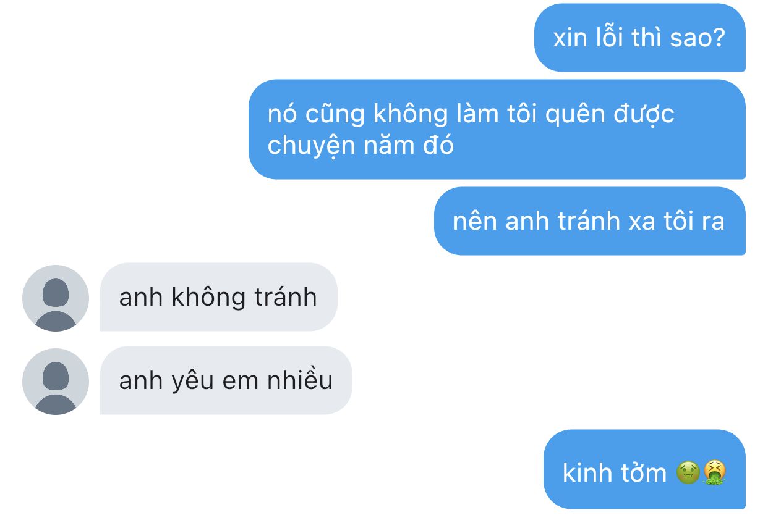768x515 pixels.
Task: Click the nauseated green face emoji
Action: point(688,473)
